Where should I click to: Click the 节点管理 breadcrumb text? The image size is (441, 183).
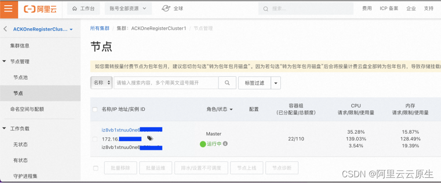point(203,28)
